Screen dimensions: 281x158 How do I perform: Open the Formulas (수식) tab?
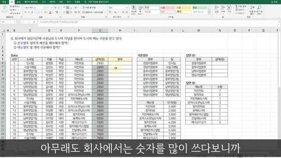click(x=43, y=2)
